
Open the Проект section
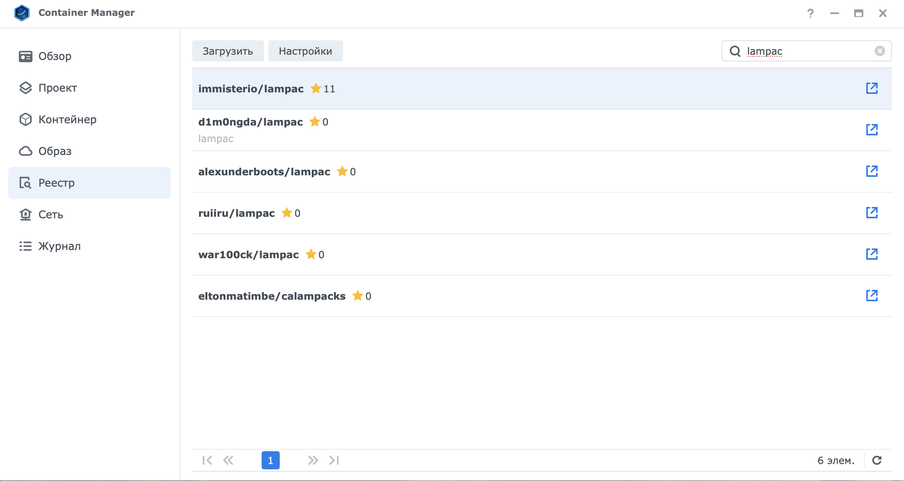tap(57, 88)
